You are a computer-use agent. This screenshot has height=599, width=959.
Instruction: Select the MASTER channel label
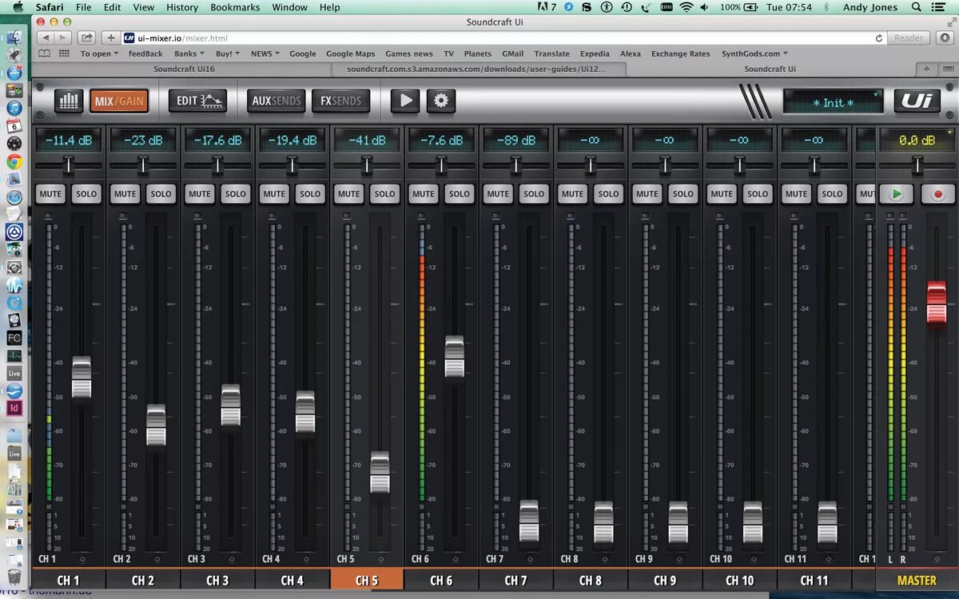[x=917, y=581]
